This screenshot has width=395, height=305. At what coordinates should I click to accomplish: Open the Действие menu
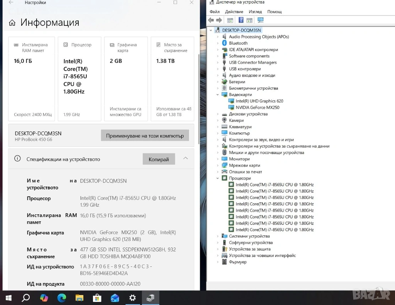click(x=234, y=12)
